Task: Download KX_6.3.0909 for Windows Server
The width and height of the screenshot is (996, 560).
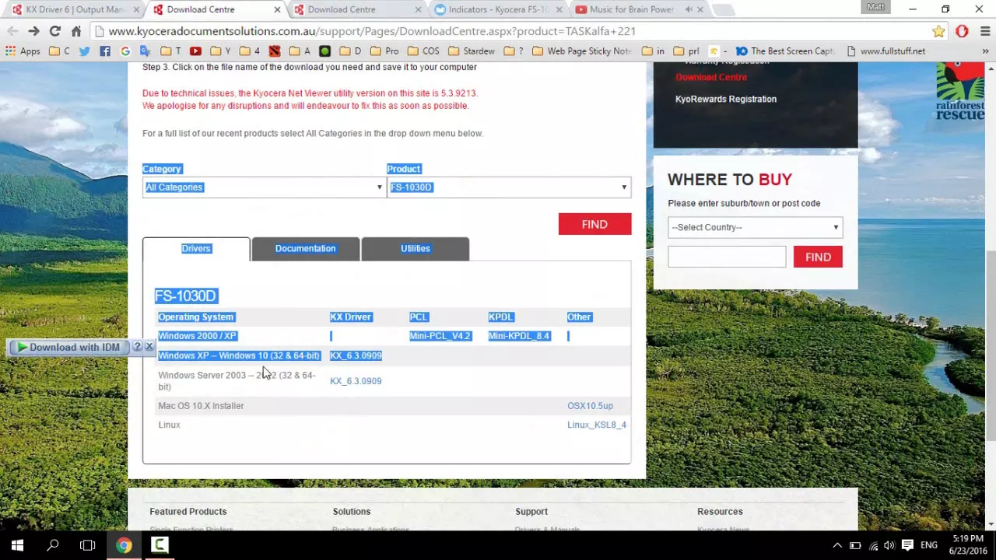Action: click(x=356, y=381)
